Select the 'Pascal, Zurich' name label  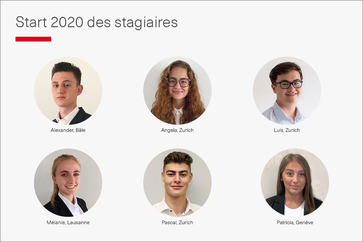[x=177, y=223]
